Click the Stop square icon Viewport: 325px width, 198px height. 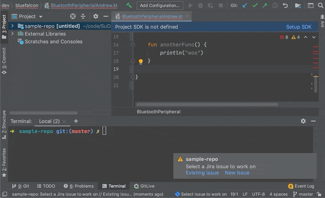[221, 5]
